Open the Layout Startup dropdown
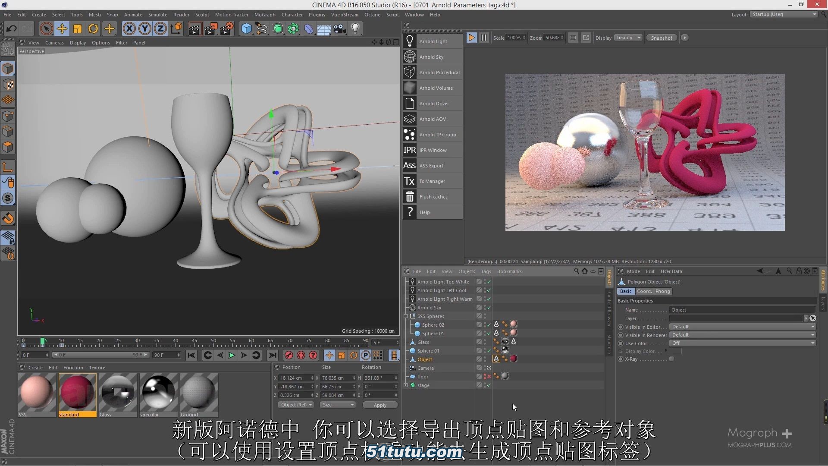828x466 pixels. pos(784,14)
